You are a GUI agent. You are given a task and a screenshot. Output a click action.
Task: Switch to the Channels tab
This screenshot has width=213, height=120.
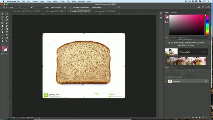[174, 67]
